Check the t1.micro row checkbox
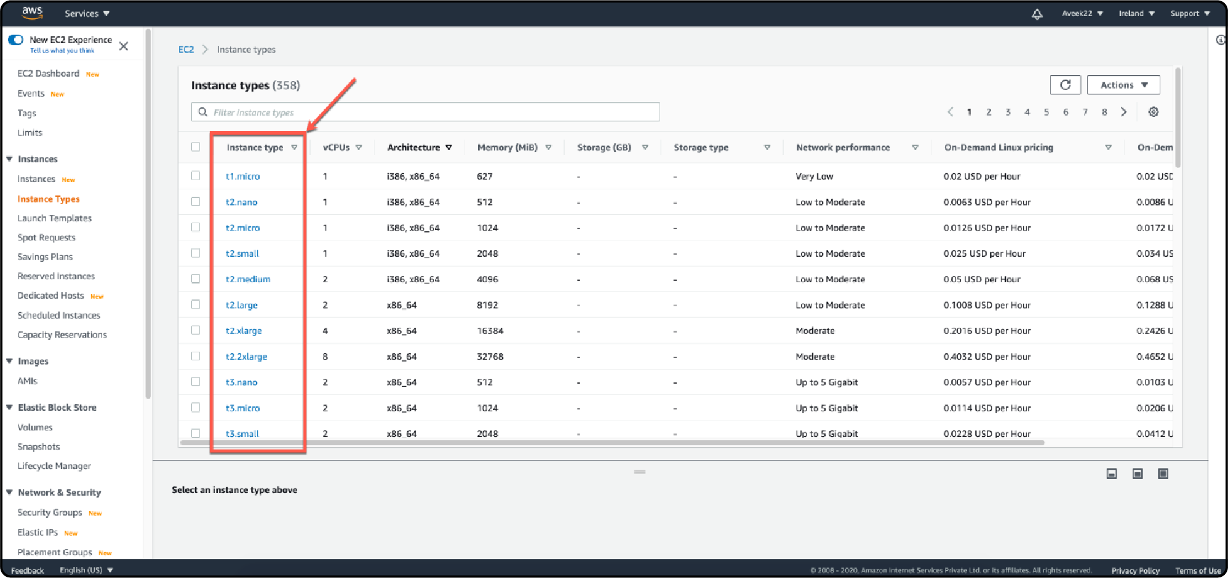Viewport: 1228px width, 578px height. point(196,176)
